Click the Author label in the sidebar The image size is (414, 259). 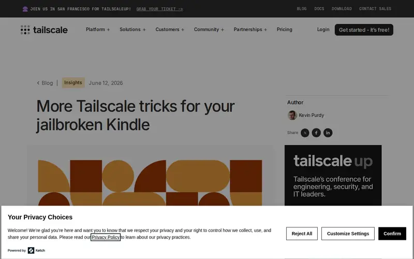point(295,102)
